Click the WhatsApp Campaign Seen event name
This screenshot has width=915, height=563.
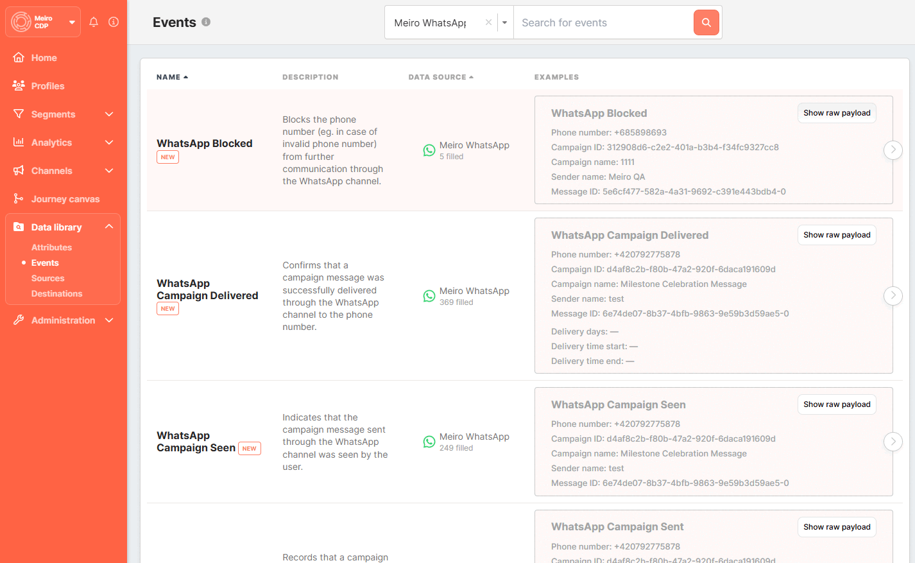tap(196, 442)
